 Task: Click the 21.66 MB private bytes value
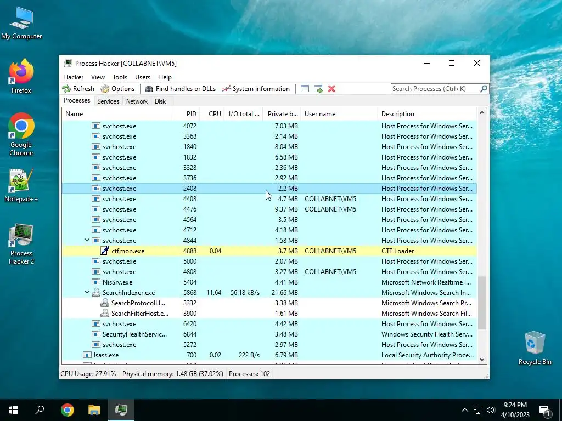click(x=285, y=293)
